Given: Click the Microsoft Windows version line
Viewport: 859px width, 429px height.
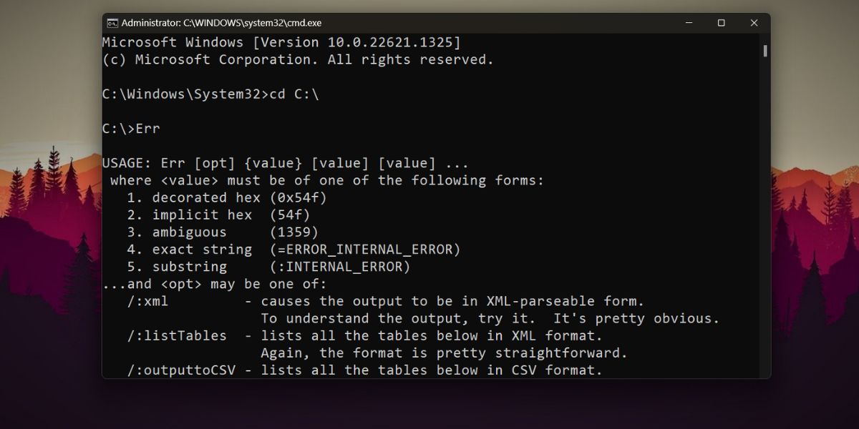Looking at the screenshot, I should (x=281, y=42).
